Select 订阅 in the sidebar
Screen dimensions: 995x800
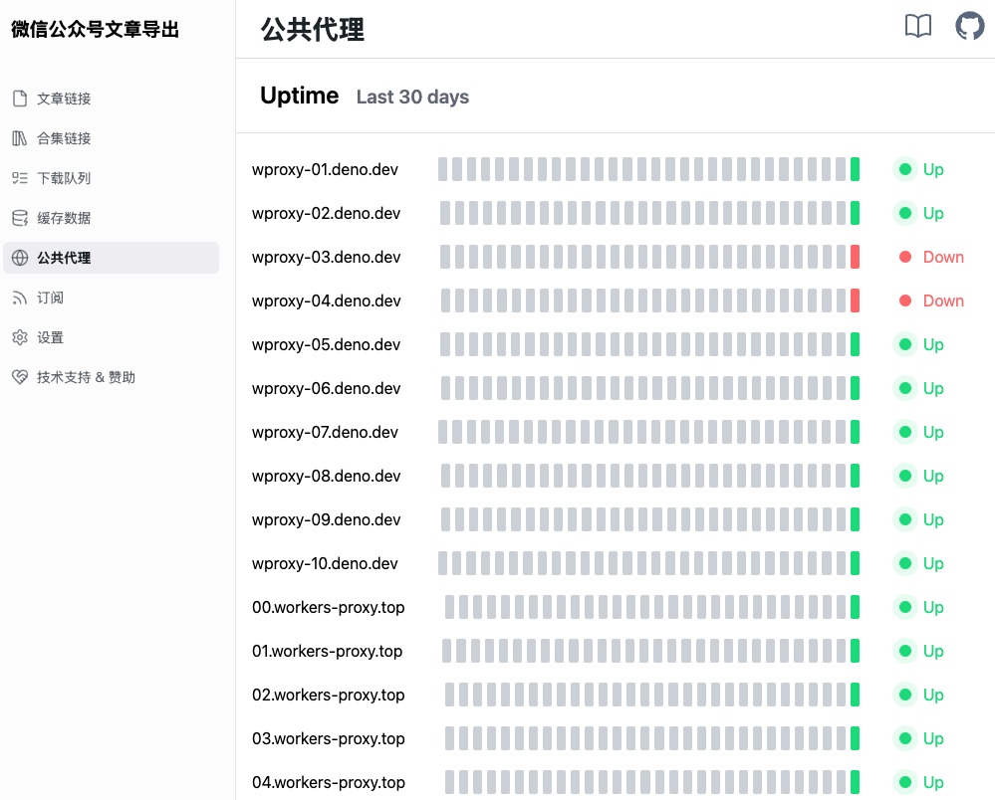pos(111,298)
